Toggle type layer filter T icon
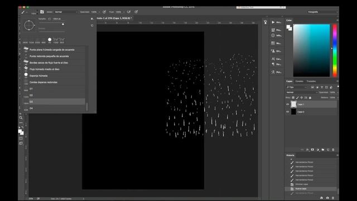This screenshot has width=357, height=201. [322, 87]
